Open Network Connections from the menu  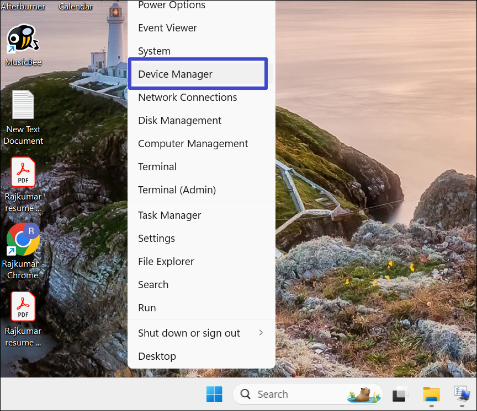188,98
